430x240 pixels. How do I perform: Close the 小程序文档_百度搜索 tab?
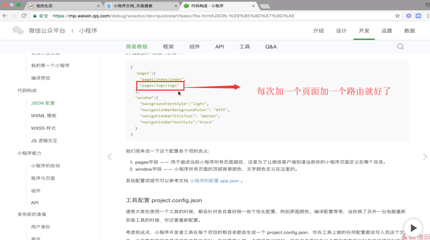pos(176,6)
